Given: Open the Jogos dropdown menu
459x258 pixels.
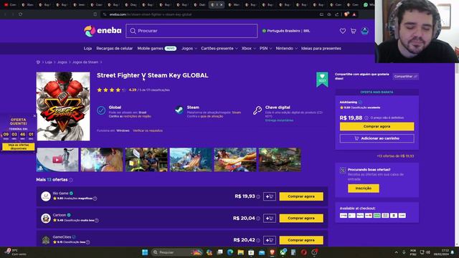Looking at the screenshot, I should (x=189, y=49).
